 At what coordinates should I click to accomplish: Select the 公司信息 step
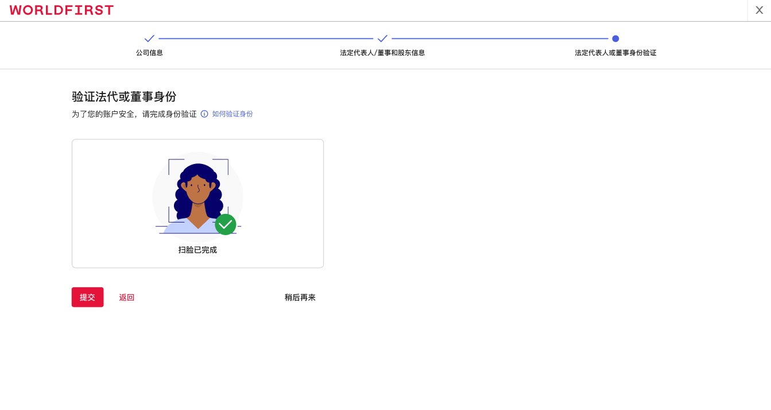[149, 52]
